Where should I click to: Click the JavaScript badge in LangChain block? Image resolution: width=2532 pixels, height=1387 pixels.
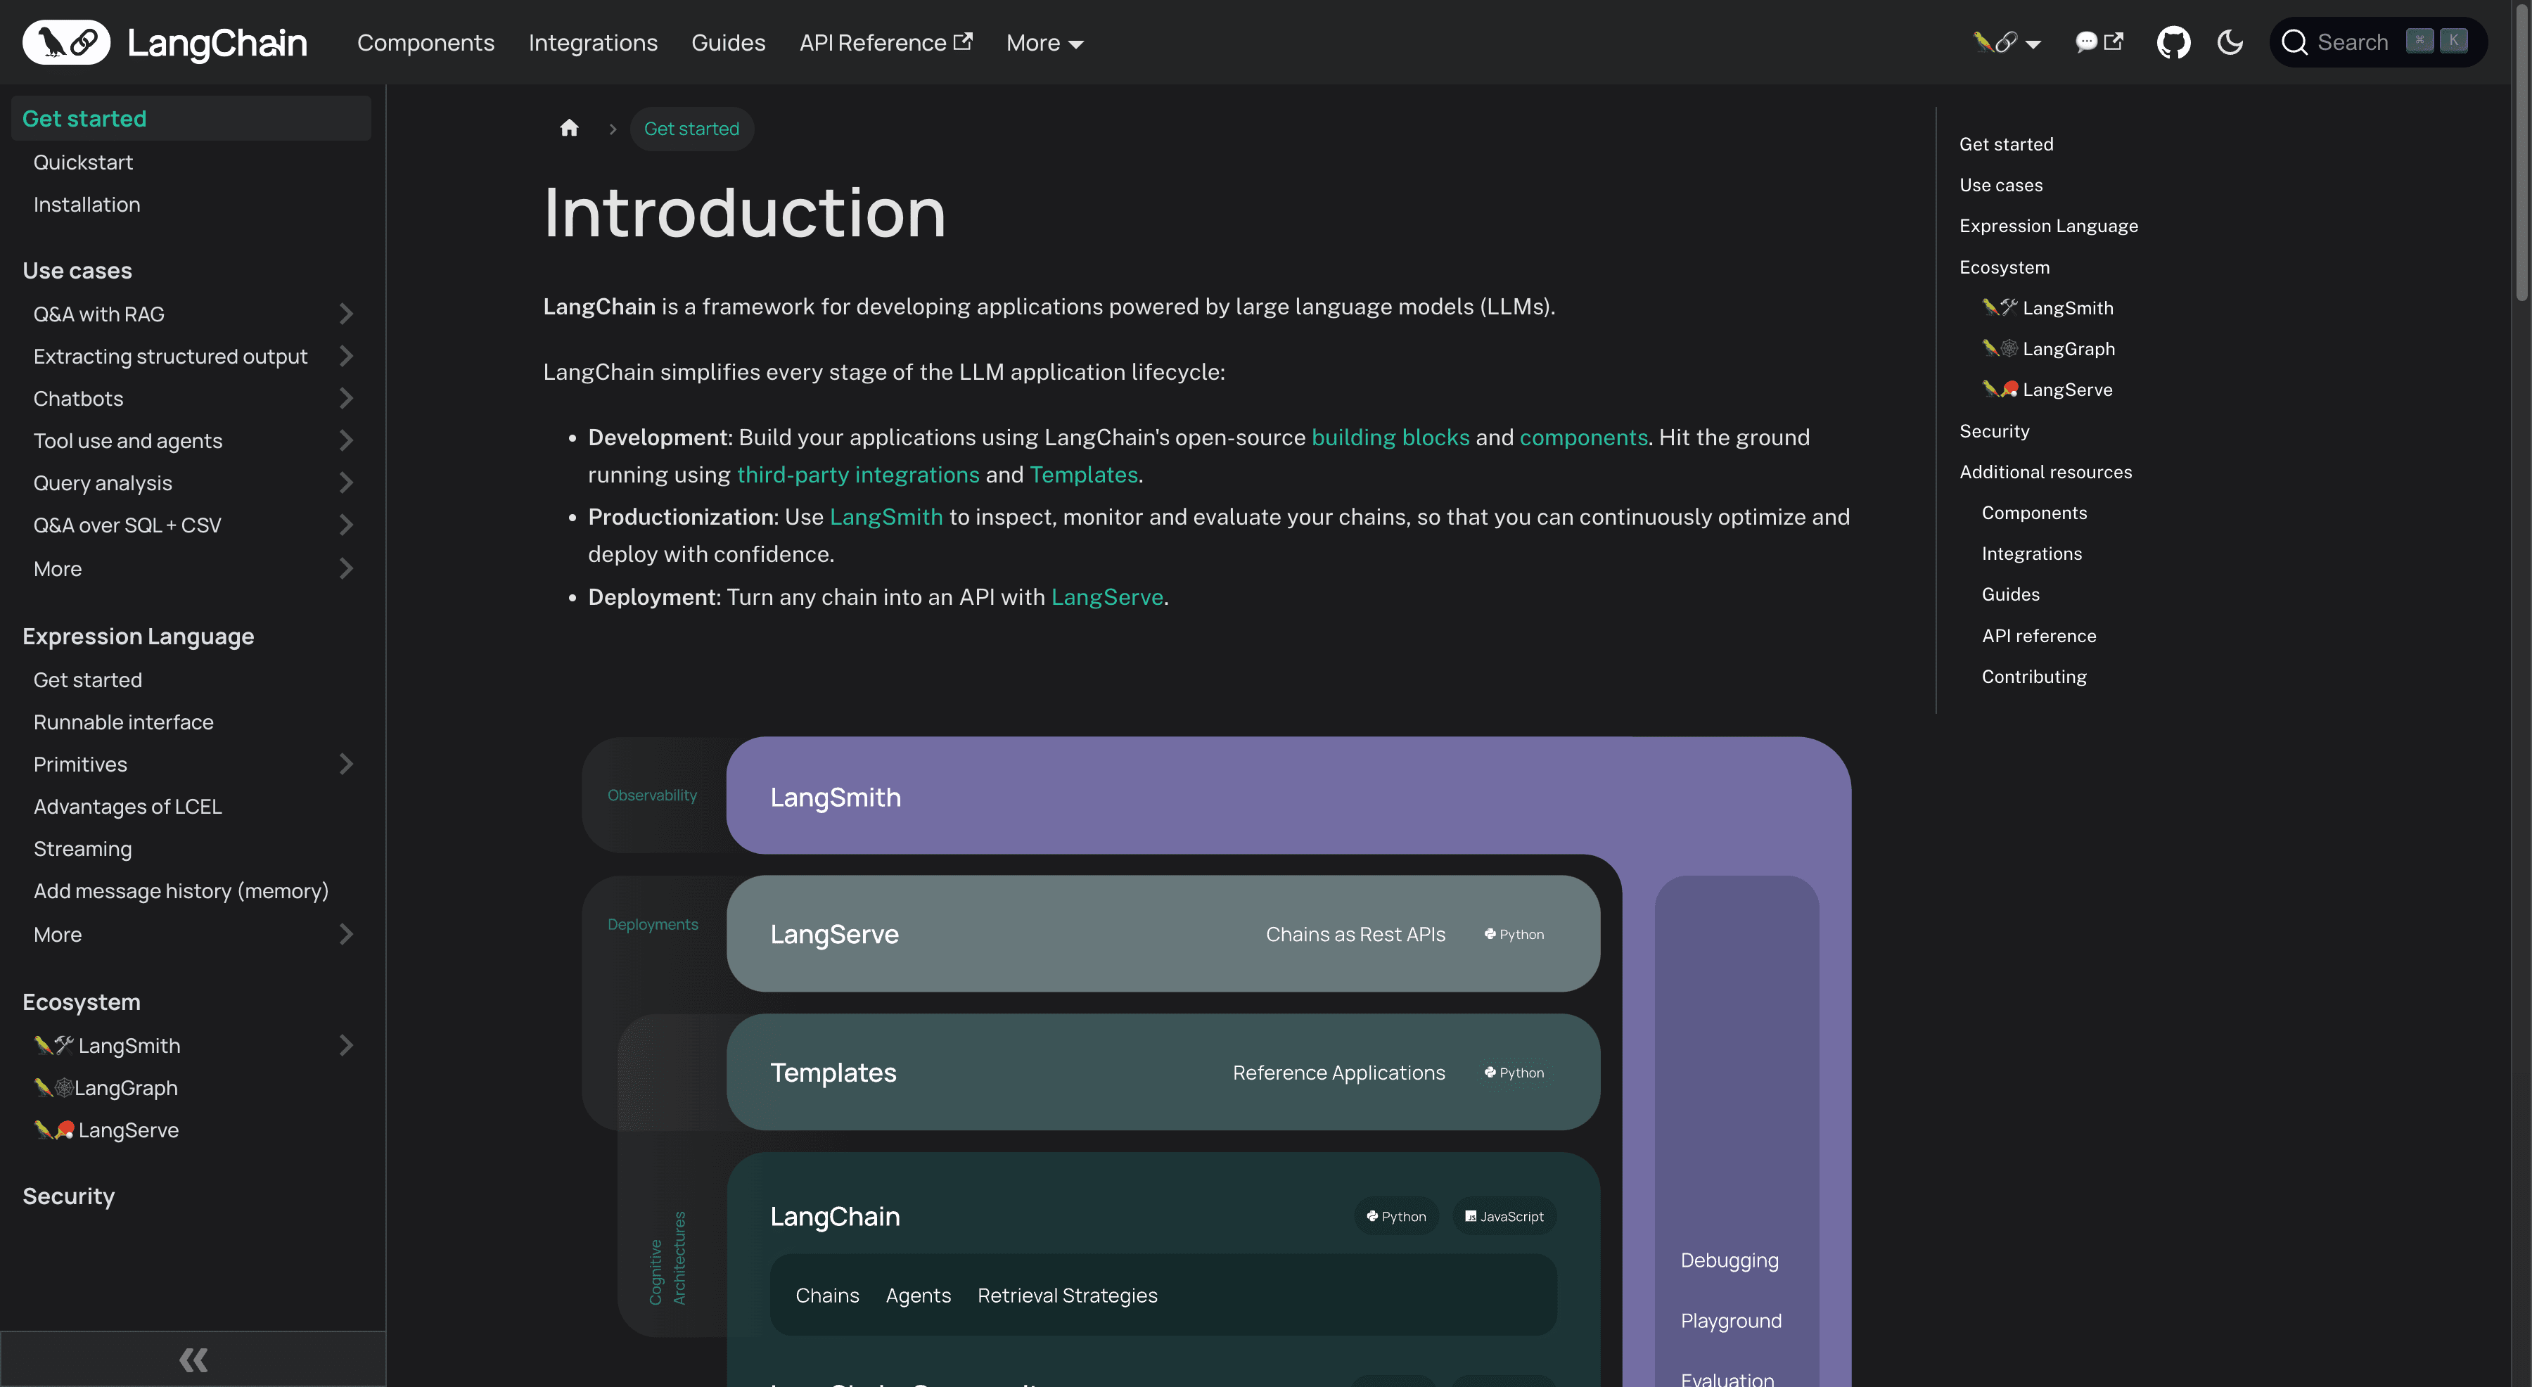click(1504, 1216)
